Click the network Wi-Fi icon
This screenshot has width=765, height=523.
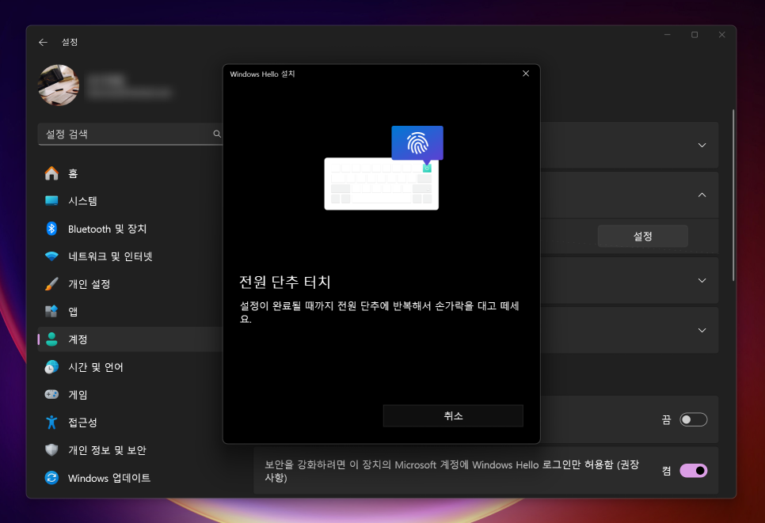click(51, 256)
